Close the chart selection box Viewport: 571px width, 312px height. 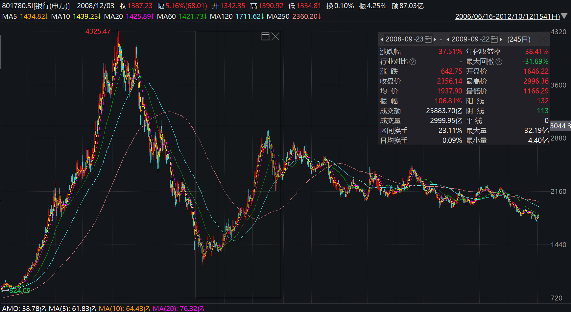click(275, 37)
